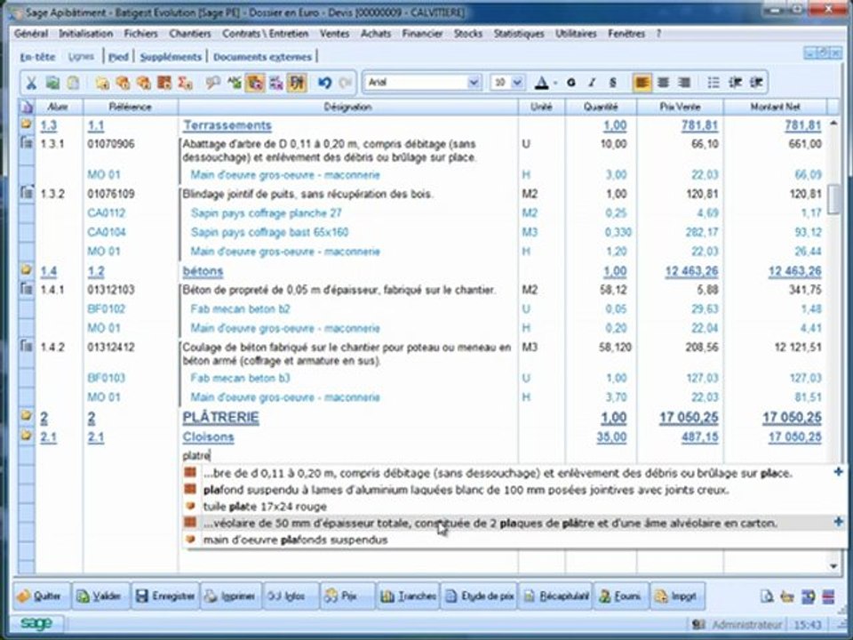Click the folder icon of PLÂTRERIE row

(26, 416)
